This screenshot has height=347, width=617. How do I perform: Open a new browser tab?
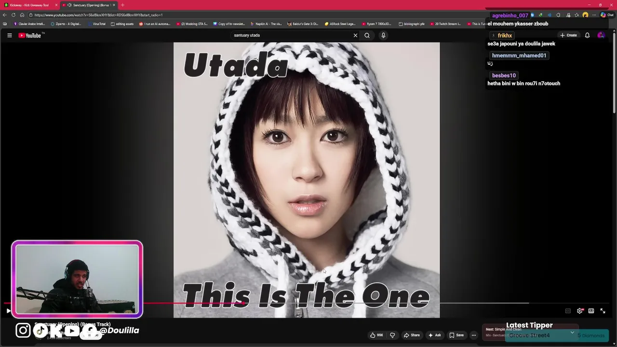point(122,5)
